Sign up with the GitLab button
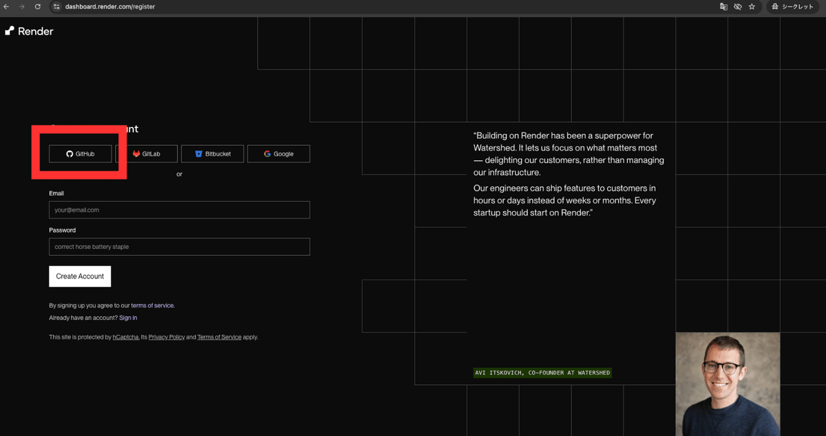Screen dimensions: 826x436 [x=147, y=154]
